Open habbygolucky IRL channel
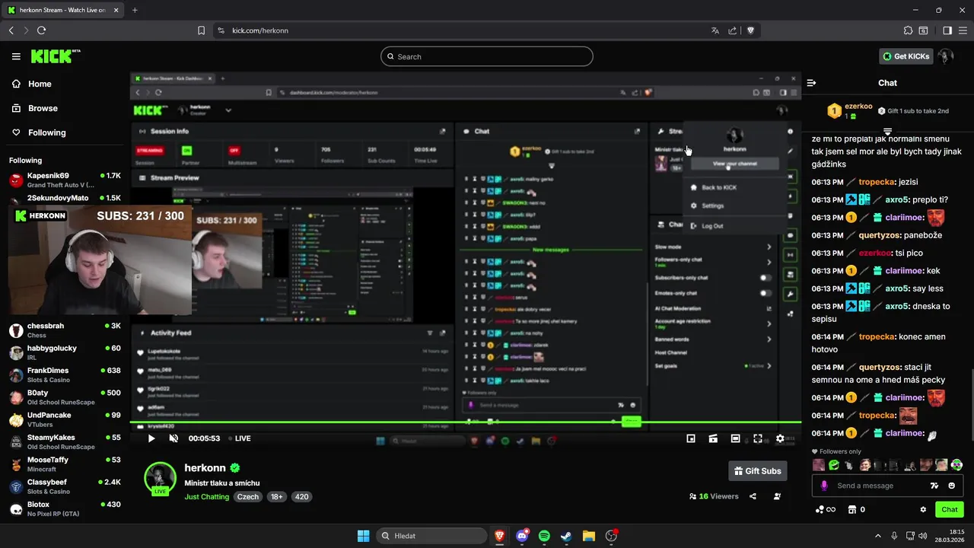The width and height of the screenshot is (974, 548). pos(65,352)
